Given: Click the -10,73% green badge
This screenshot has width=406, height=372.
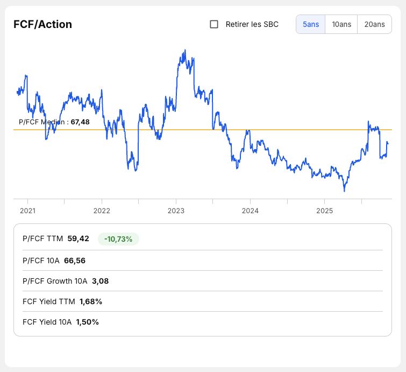Looking at the screenshot, I should pos(118,238).
